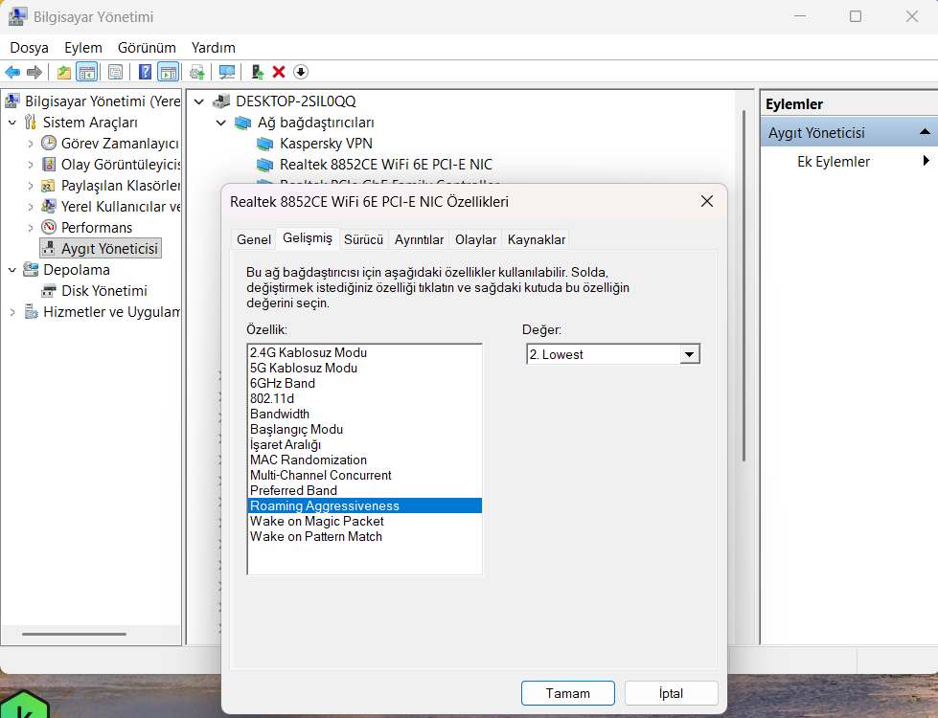The height and width of the screenshot is (718, 938).
Task: Toggle Show/Hide Action Pane toolbar icon
Action: click(169, 73)
